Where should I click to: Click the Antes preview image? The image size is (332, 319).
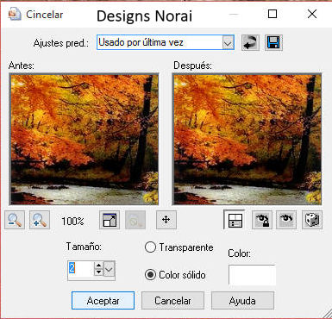[84, 139]
